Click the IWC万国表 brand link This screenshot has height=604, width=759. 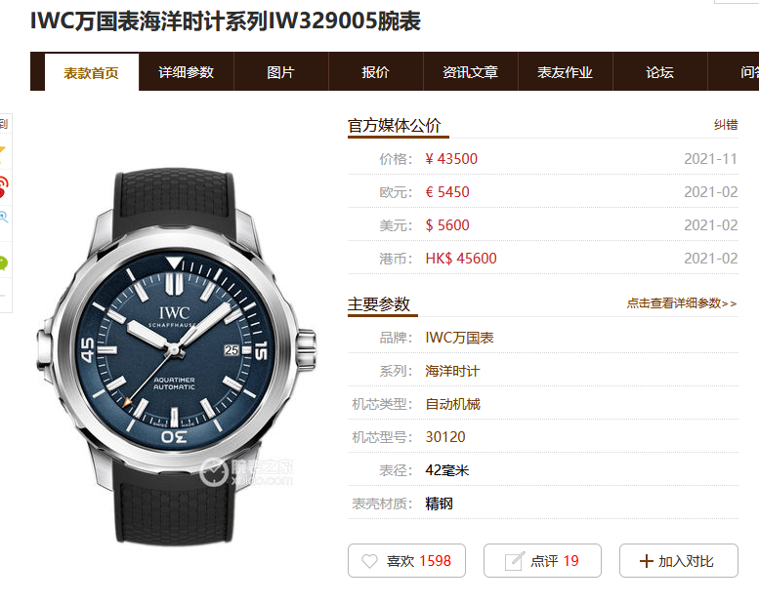tap(459, 338)
